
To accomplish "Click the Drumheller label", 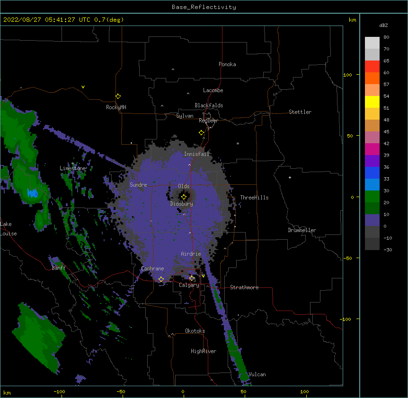I will pos(302,230).
